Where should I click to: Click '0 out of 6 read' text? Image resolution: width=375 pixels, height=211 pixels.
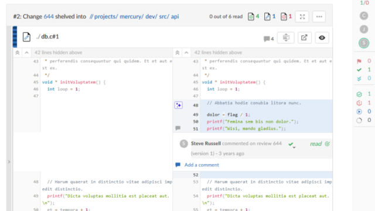click(226, 16)
